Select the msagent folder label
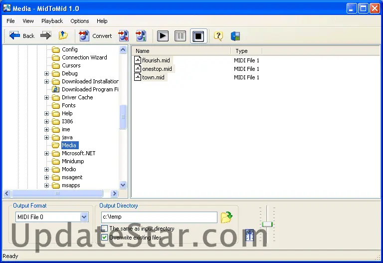Screen dimensions: 383x263 click(72, 177)
